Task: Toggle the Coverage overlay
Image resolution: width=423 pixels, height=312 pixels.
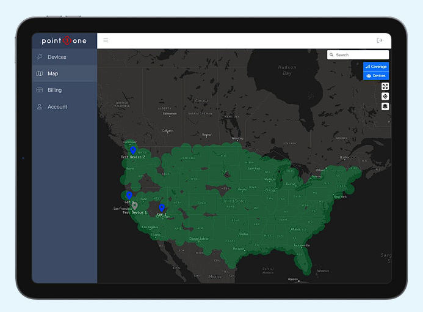Action: [x=376, y=66]
